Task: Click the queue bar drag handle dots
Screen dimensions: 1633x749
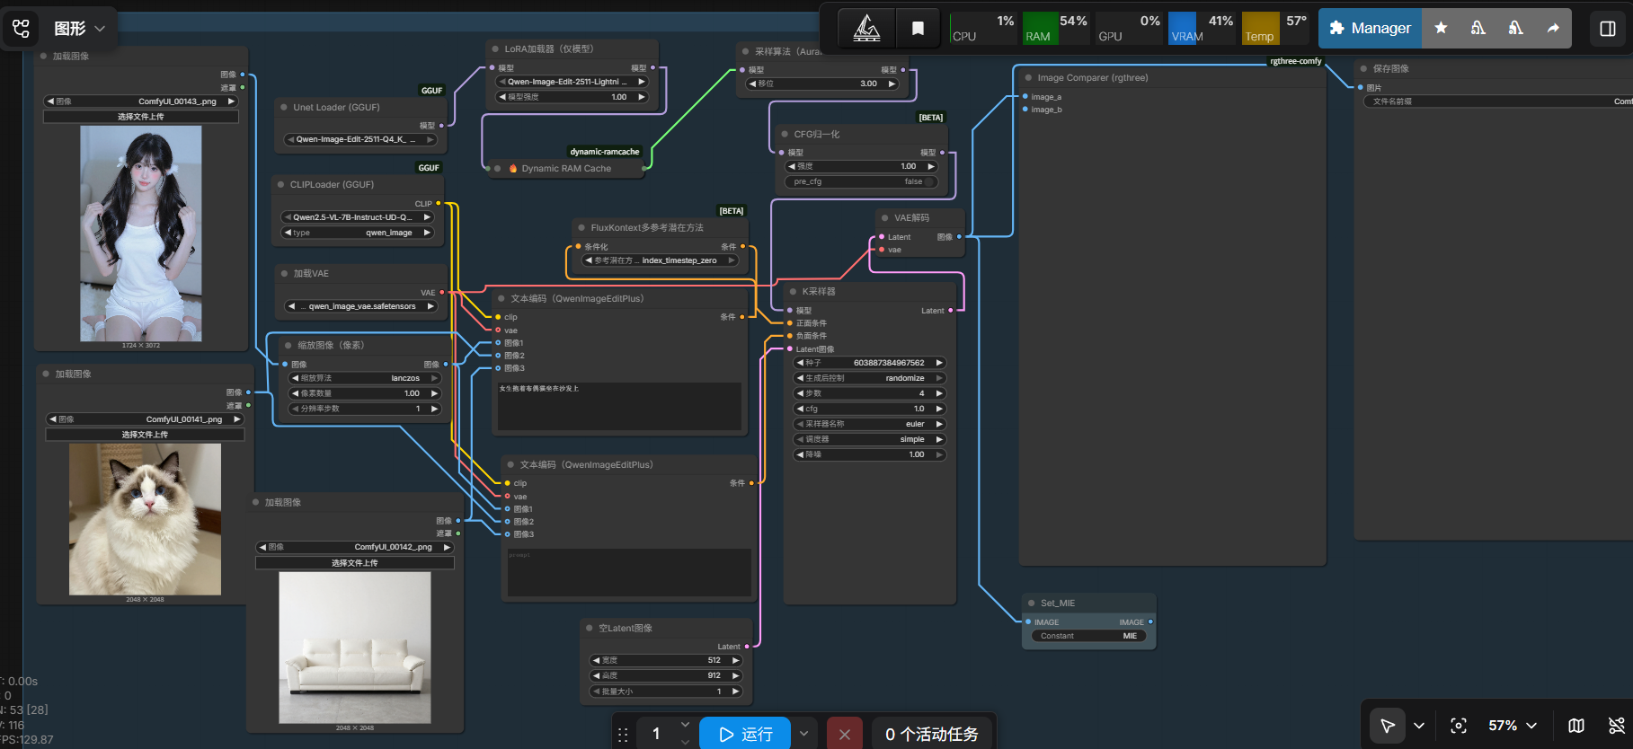Action: click(623, 735)
